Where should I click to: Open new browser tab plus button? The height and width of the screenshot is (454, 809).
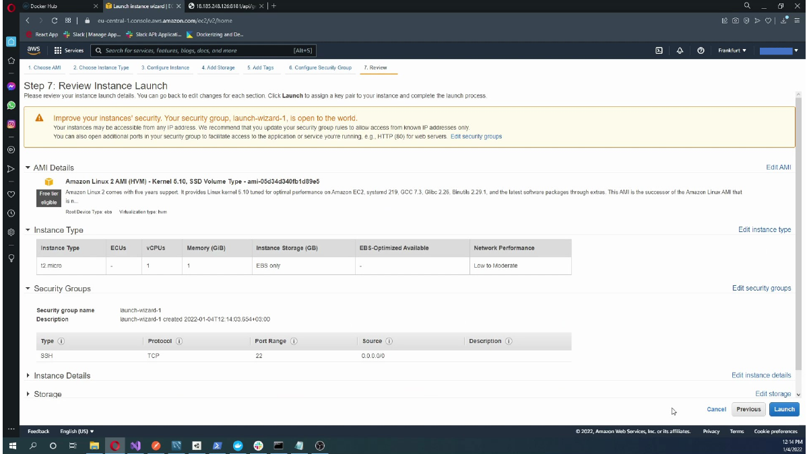click(273, 6)
